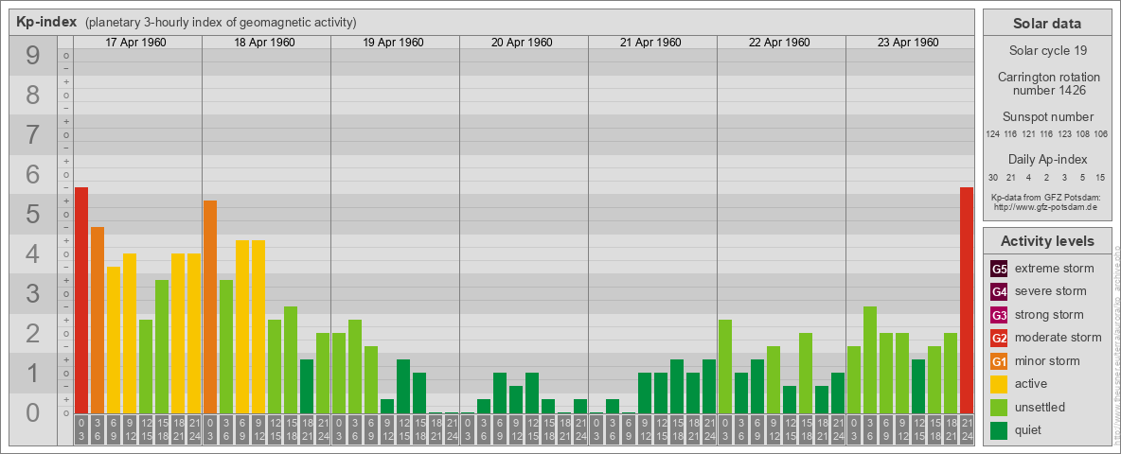Click the 'Activity levels' panel heading
This screenshot has height=454, width=1121.
(1046, 241)
